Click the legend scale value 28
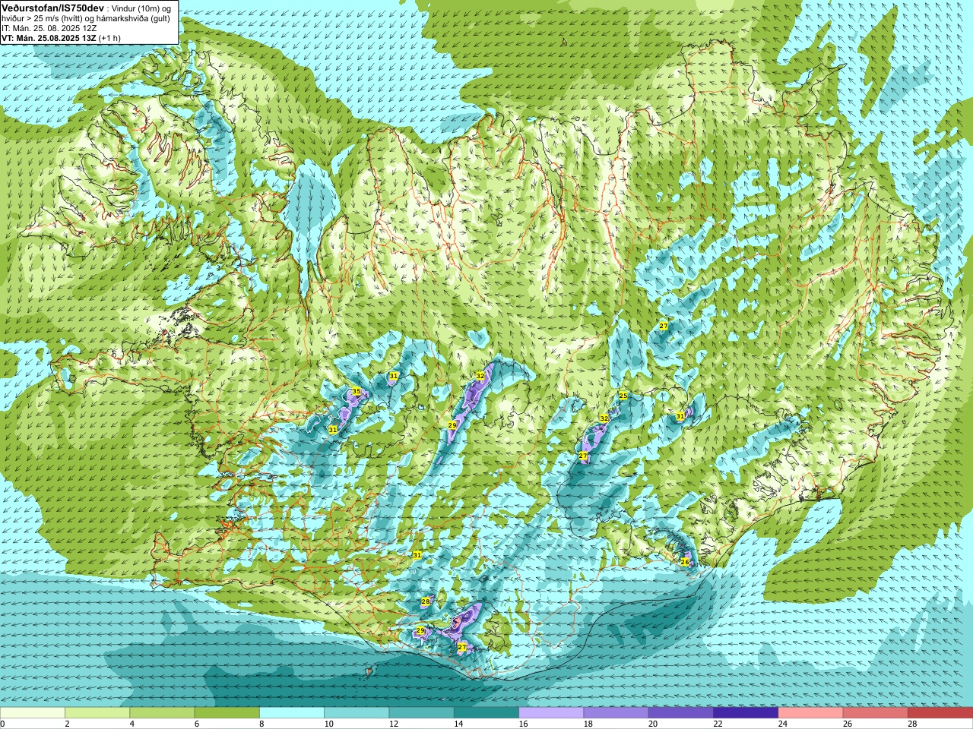 tap(913, 724)
